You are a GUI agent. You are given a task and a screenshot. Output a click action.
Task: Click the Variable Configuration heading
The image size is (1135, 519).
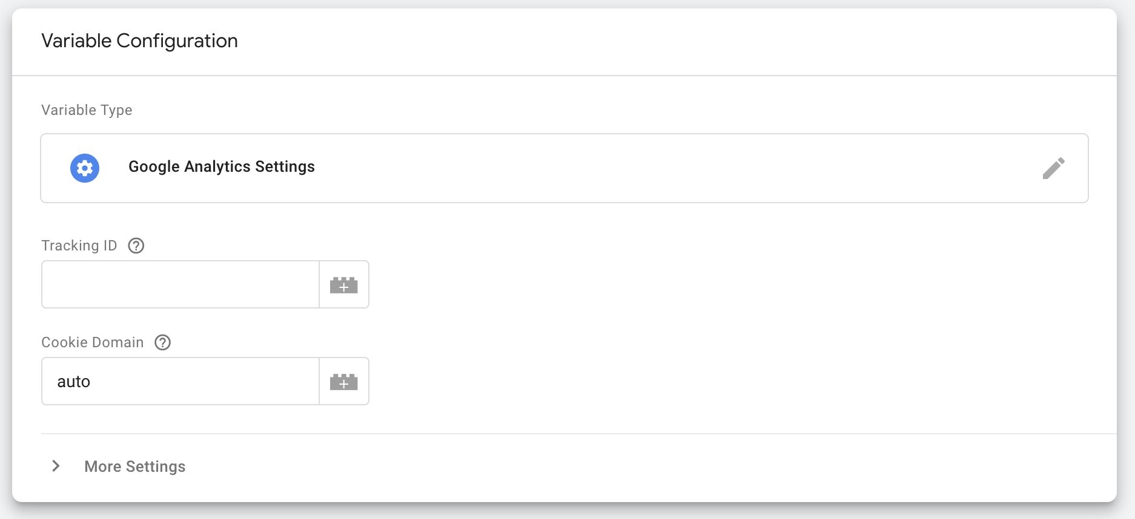coord(139,41)
